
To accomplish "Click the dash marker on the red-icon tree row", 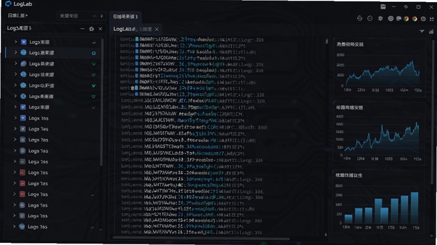I will [92, 195].
